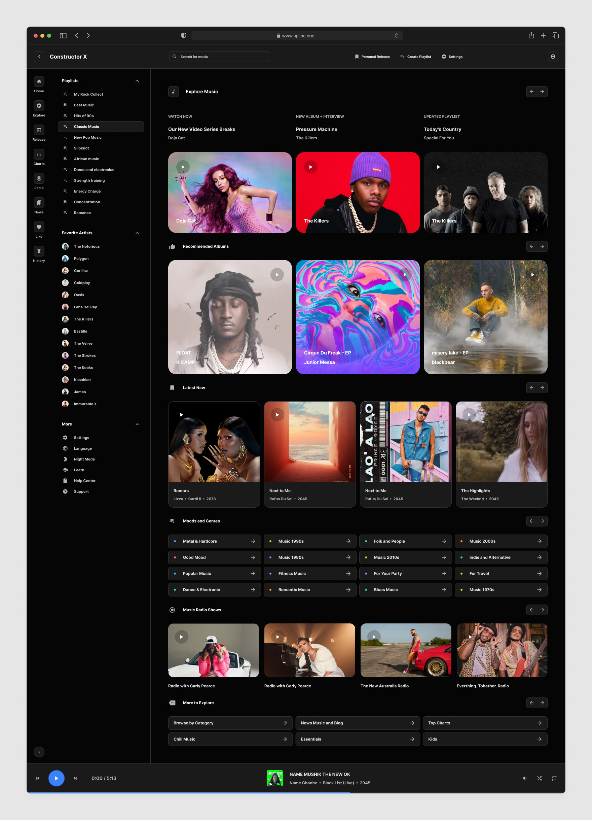Open the Romantic Music genre

click(x=310, y=590)
